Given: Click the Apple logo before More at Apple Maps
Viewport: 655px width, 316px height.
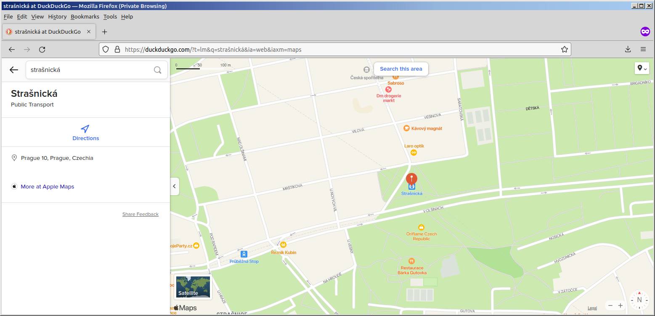Looking at the screenshot, I should click(x=14, y=186).
